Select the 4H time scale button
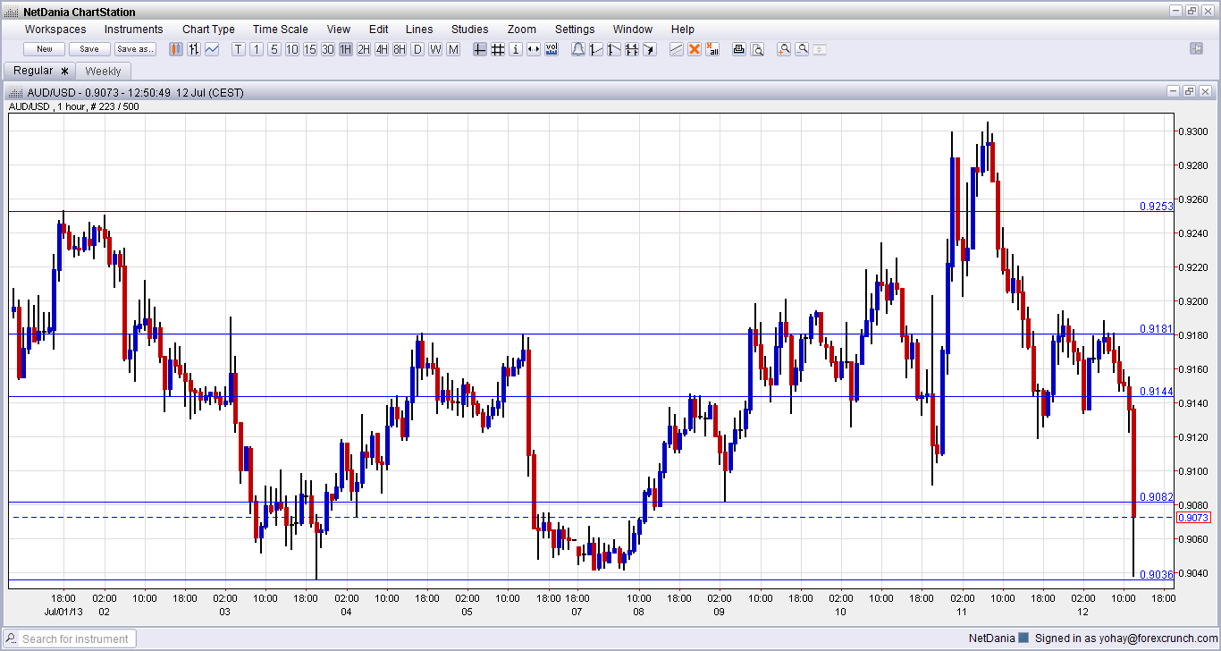This screenshot has width=1221, height=651. tap(382, 49)
